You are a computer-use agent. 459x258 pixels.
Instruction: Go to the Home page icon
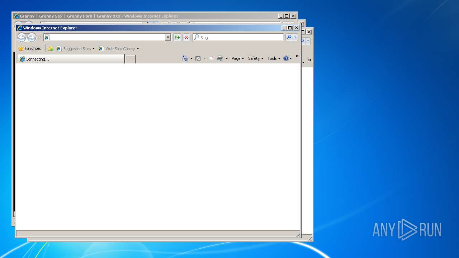pos(185,58)
